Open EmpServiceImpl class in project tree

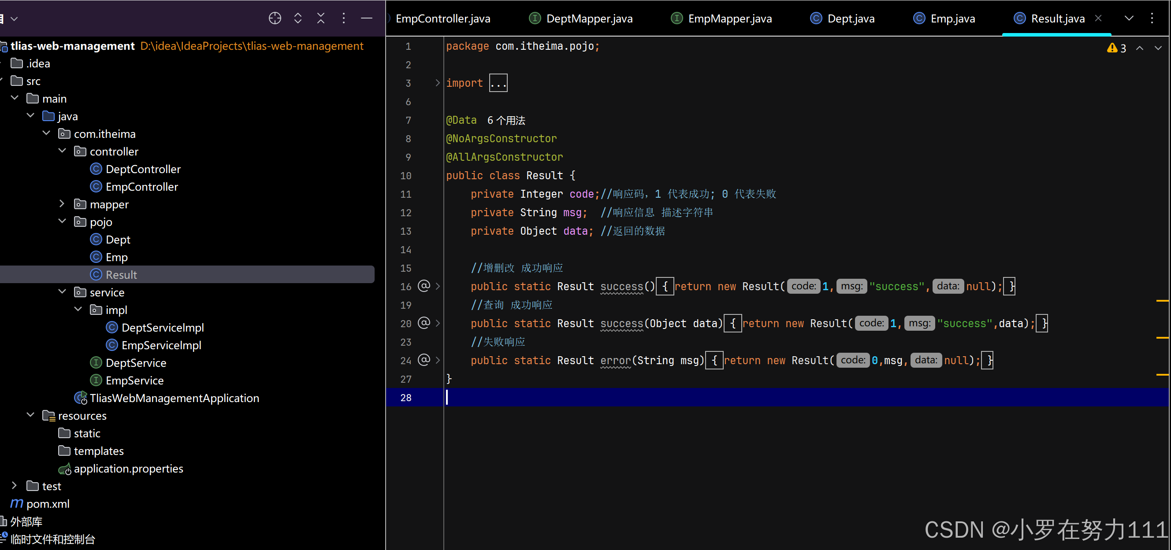161,345
